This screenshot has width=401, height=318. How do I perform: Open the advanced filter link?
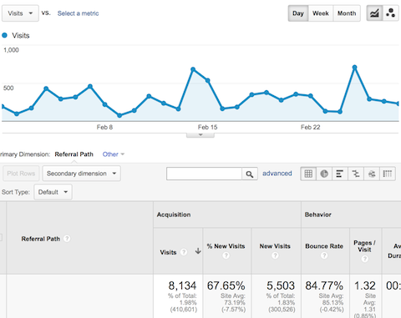coord(277,174)
